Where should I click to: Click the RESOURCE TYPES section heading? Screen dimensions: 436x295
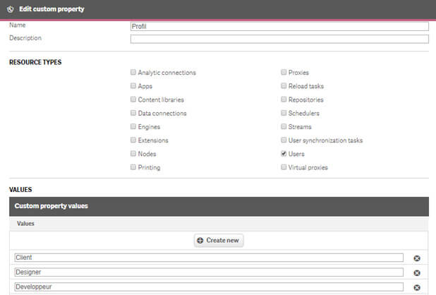35,62
